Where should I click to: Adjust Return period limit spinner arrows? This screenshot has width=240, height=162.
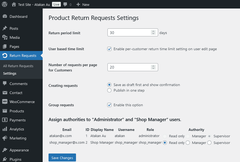153,32
